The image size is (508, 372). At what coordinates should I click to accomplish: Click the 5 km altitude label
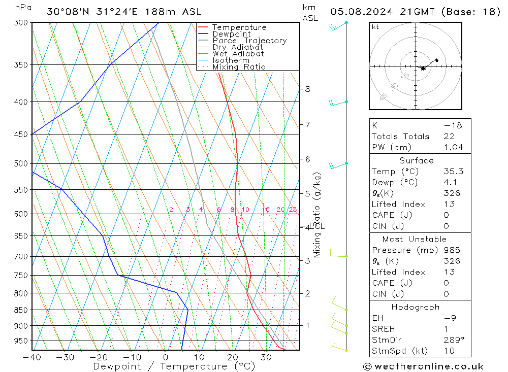click(307, 193)
